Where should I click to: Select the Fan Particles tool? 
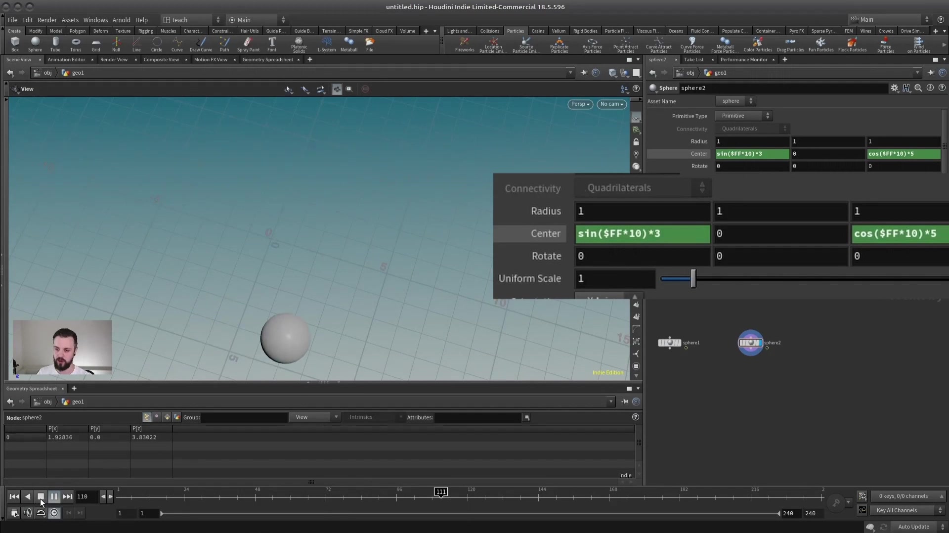pos(821,44)
